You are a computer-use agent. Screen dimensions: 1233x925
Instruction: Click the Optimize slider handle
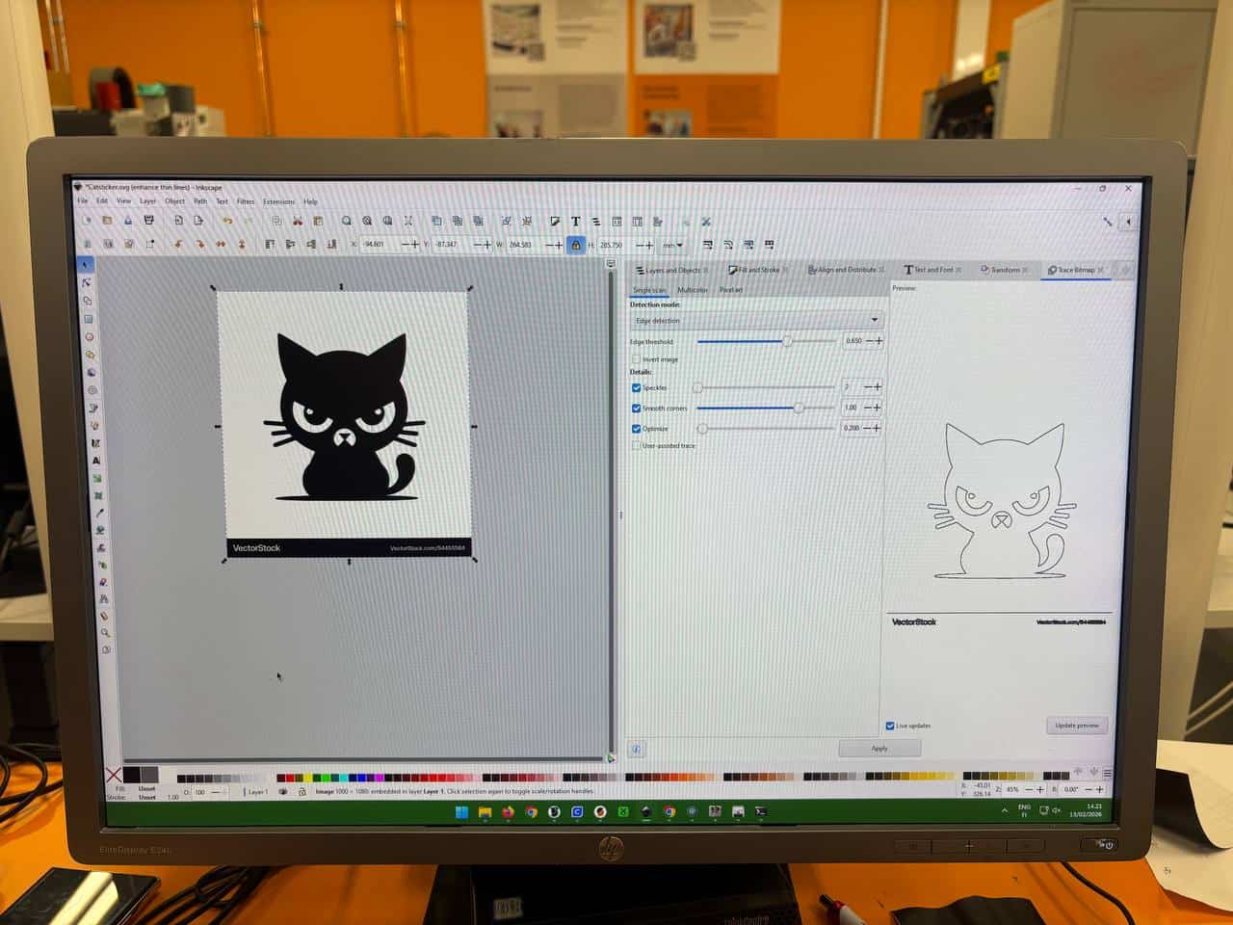pos(702,429)
